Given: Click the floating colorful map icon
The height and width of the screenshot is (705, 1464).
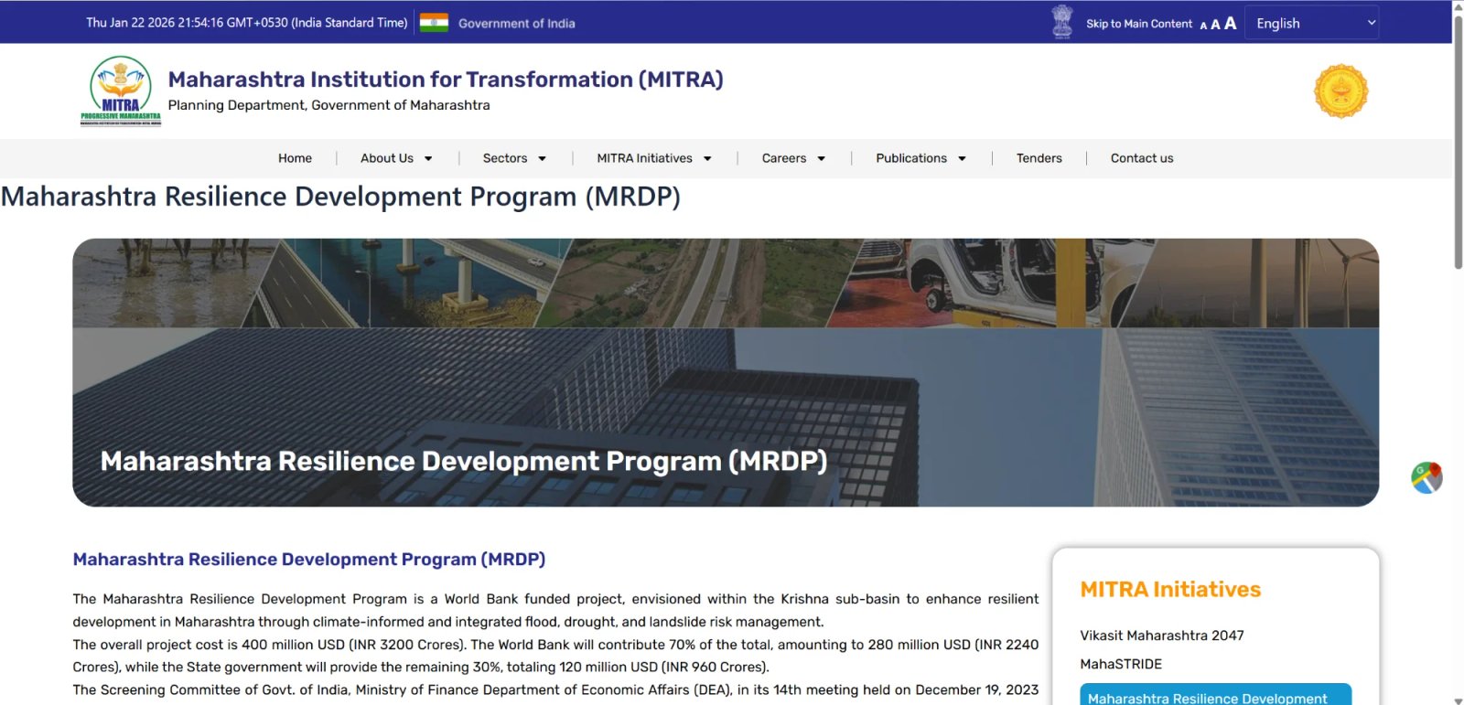Looking at the screenshot, I should point(1426,477).
